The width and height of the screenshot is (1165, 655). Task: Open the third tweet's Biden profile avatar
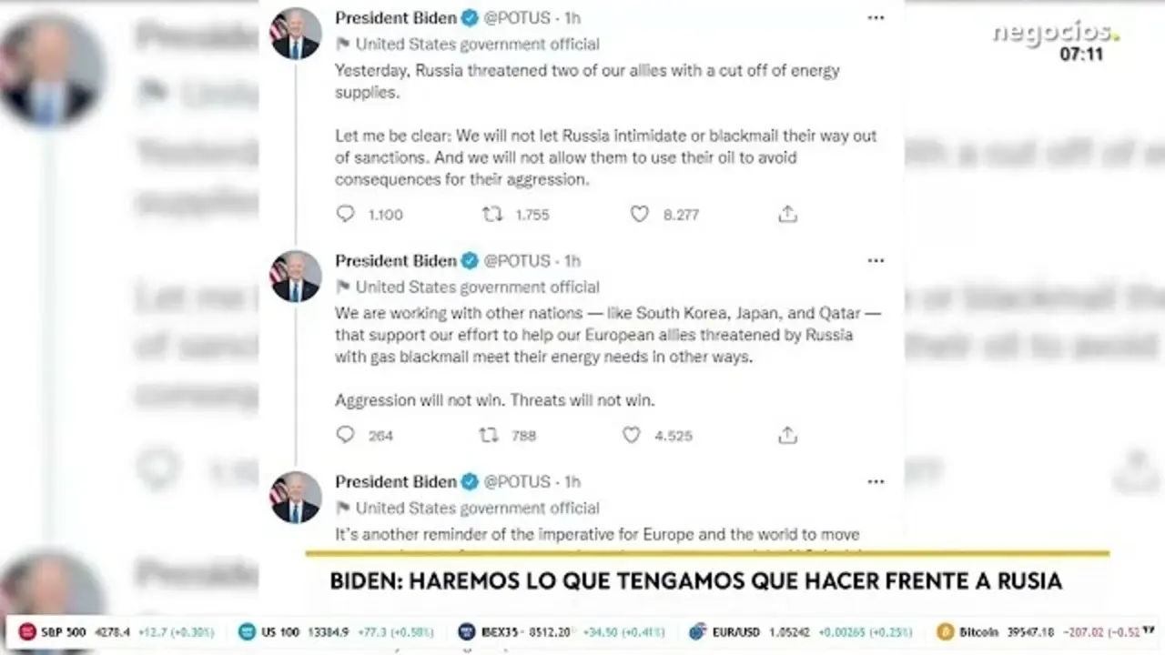(x=296, y=498)
